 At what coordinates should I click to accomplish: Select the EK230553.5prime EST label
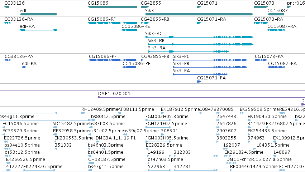click(74, 138)
